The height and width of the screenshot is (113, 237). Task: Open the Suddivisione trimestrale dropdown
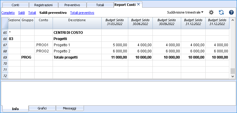pos(185,12)
